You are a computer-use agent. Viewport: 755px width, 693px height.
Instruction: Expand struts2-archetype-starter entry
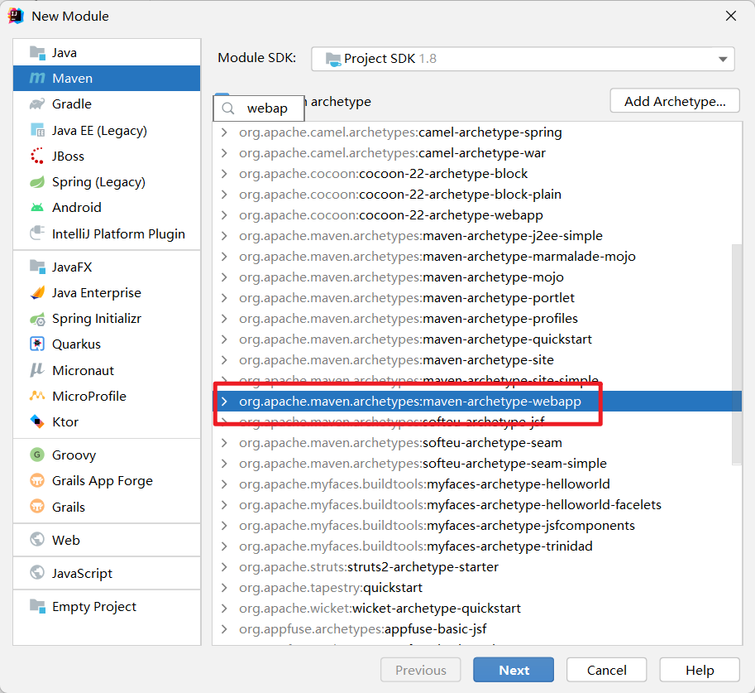point(224,566)
